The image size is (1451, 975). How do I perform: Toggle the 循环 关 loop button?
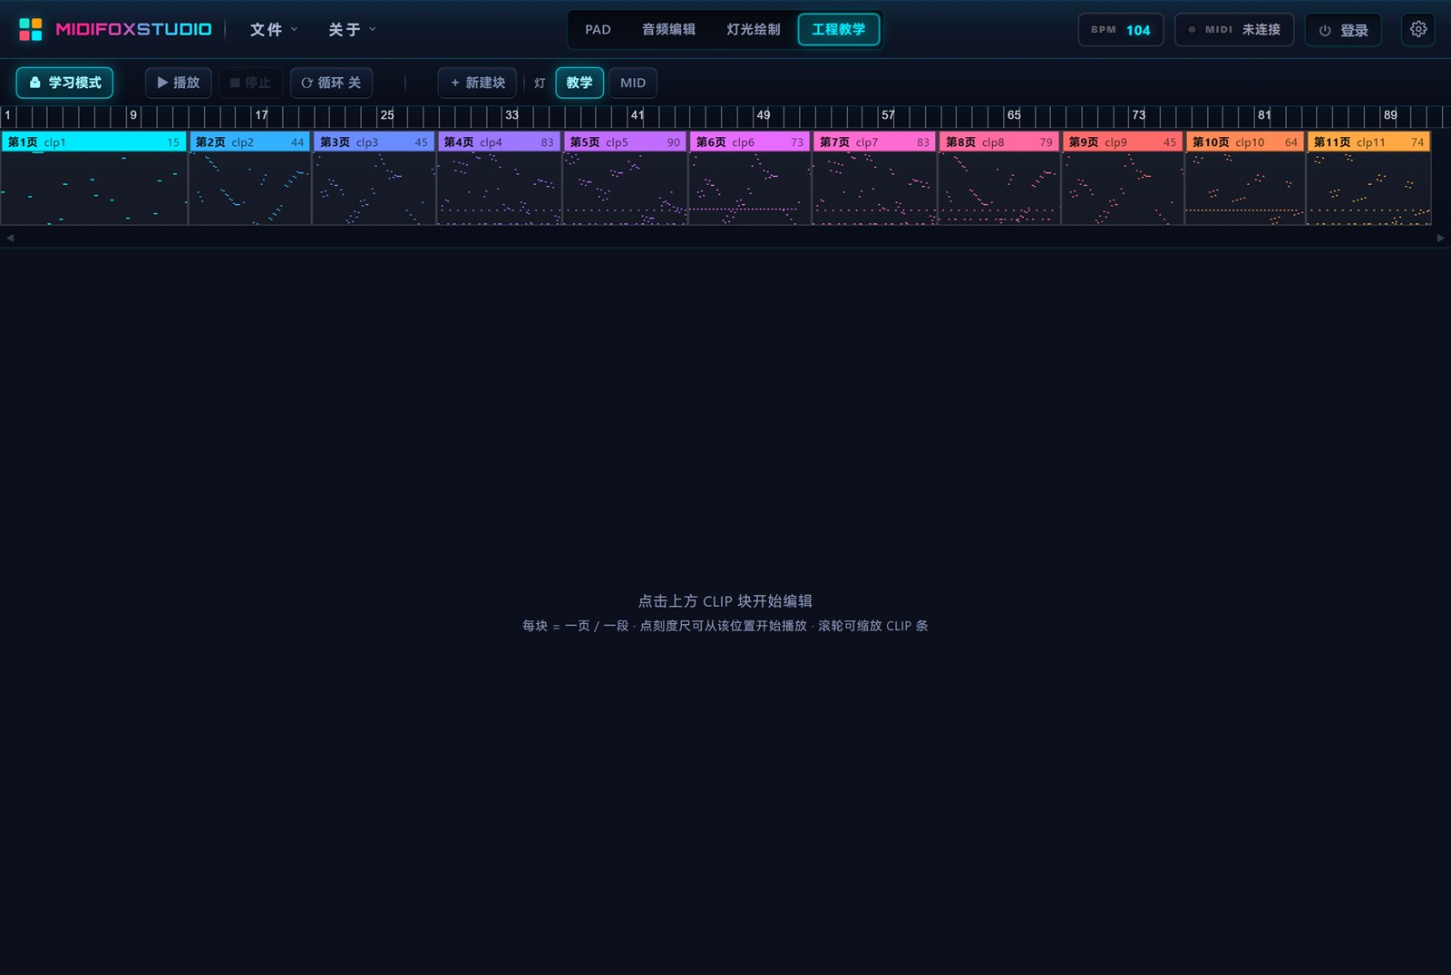(x=331, y=83)
